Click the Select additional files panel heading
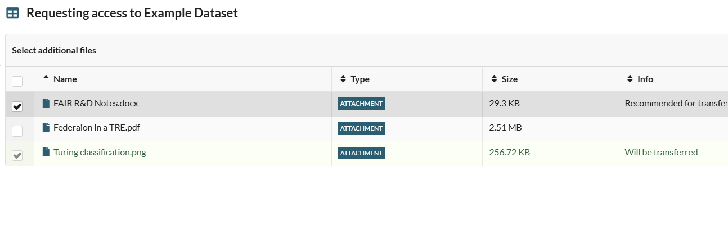 54,51
